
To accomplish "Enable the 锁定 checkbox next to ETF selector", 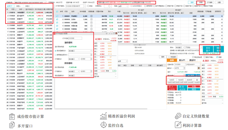I will point(88,6).
